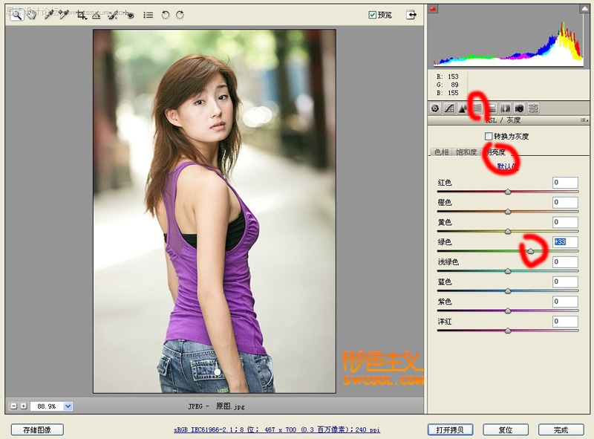
Task: Click the 浅绿色 value field
Action: (x=565, y=261)
